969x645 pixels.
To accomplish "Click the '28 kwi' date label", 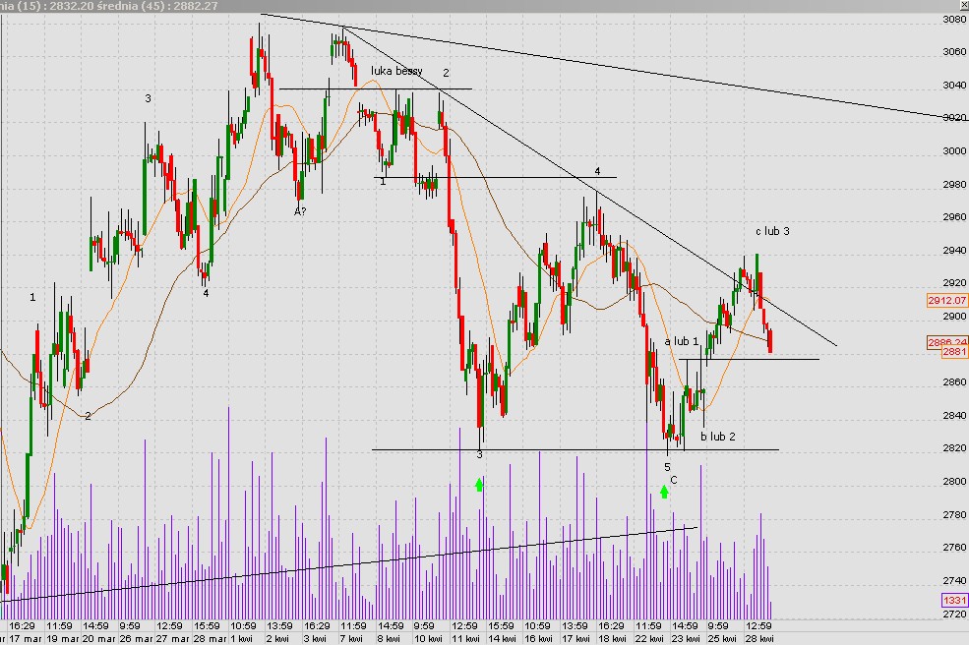I will 758,639.
